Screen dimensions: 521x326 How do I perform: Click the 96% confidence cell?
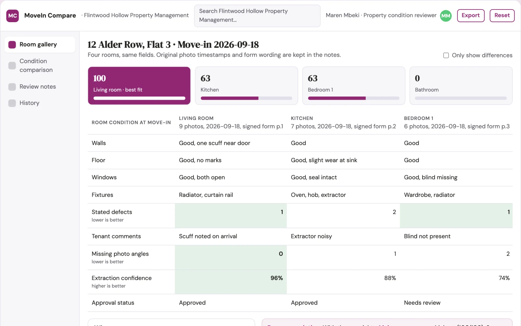231,282
